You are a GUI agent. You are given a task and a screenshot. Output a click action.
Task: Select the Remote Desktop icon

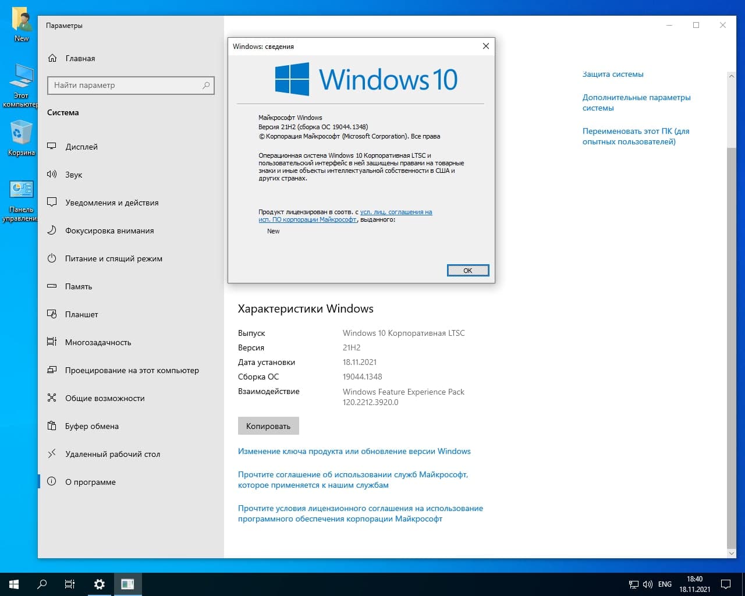click(52, 454)
